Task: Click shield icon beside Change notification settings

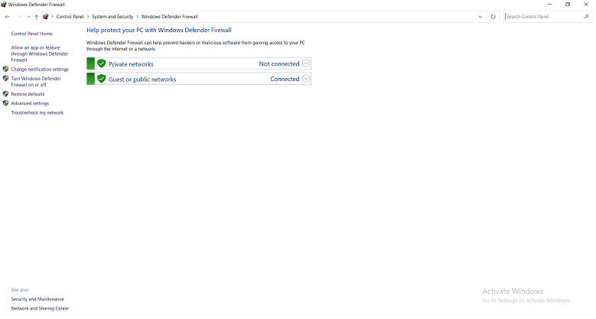Action: 5,69
